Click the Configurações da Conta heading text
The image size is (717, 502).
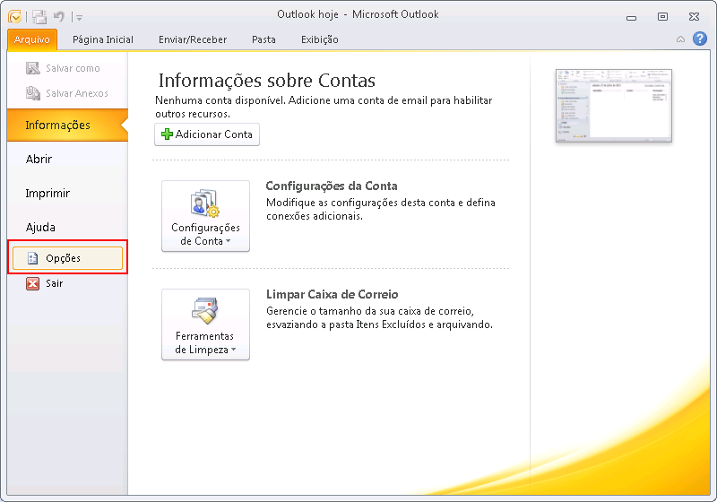pos(332,186)
